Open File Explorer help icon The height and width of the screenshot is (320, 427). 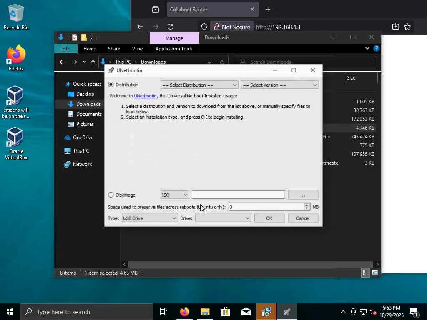(377, 48)
